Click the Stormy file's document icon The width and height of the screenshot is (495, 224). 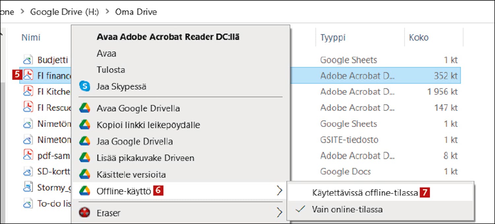(x=28, y=188)
